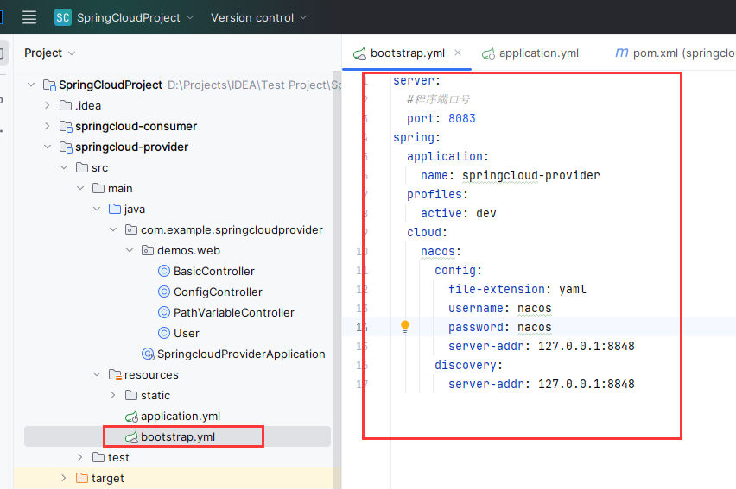Click the yellow lightbulb intention icon
736x489 pixels.
click(x=404, y=327)
